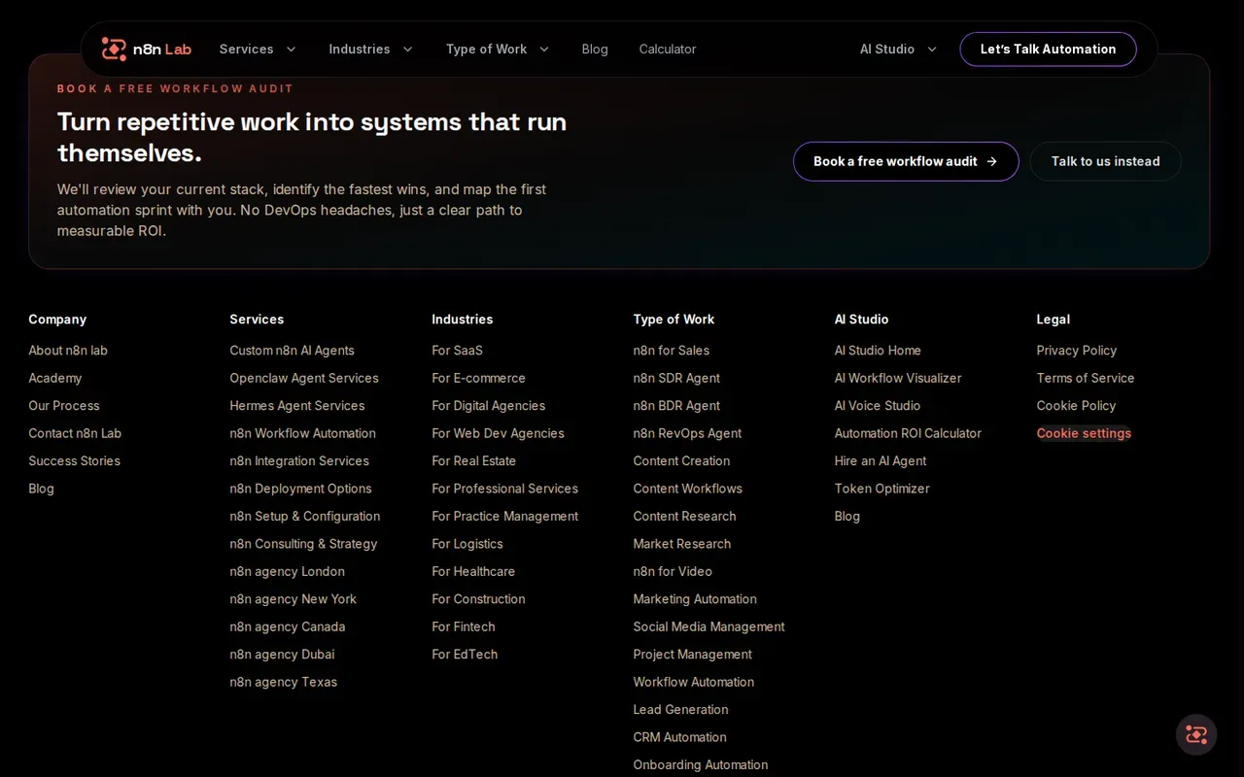Open Content Creation link
1244x777 pixels.
681,461
